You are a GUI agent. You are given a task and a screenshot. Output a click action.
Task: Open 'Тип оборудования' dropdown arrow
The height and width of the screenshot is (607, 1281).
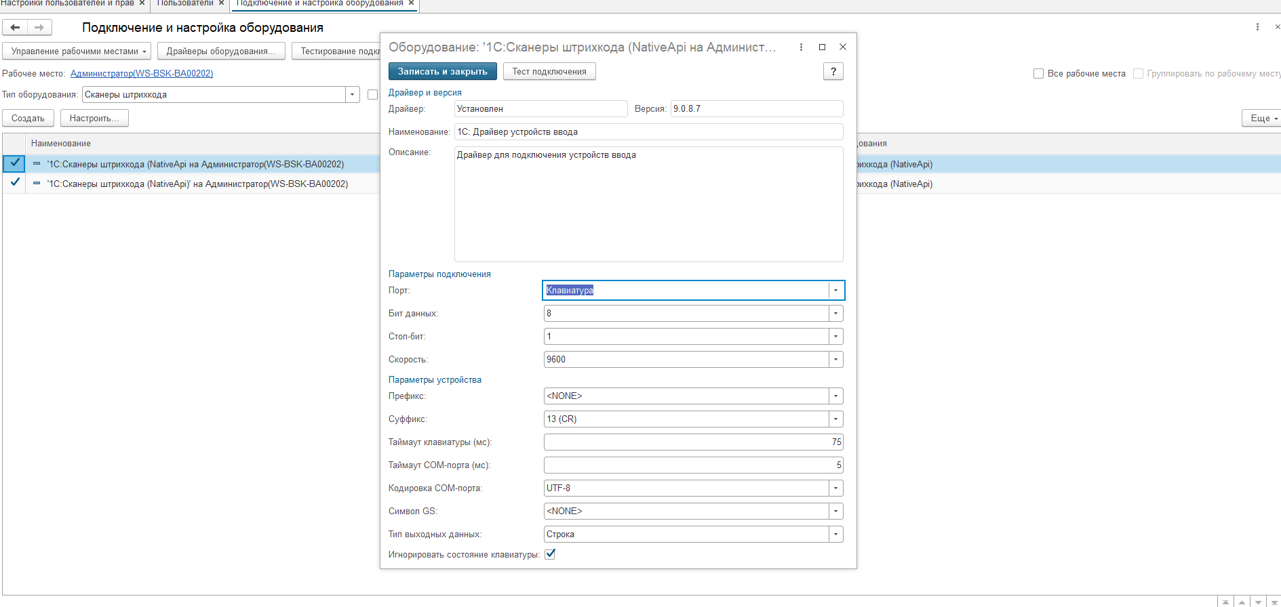tap(352, 95)
